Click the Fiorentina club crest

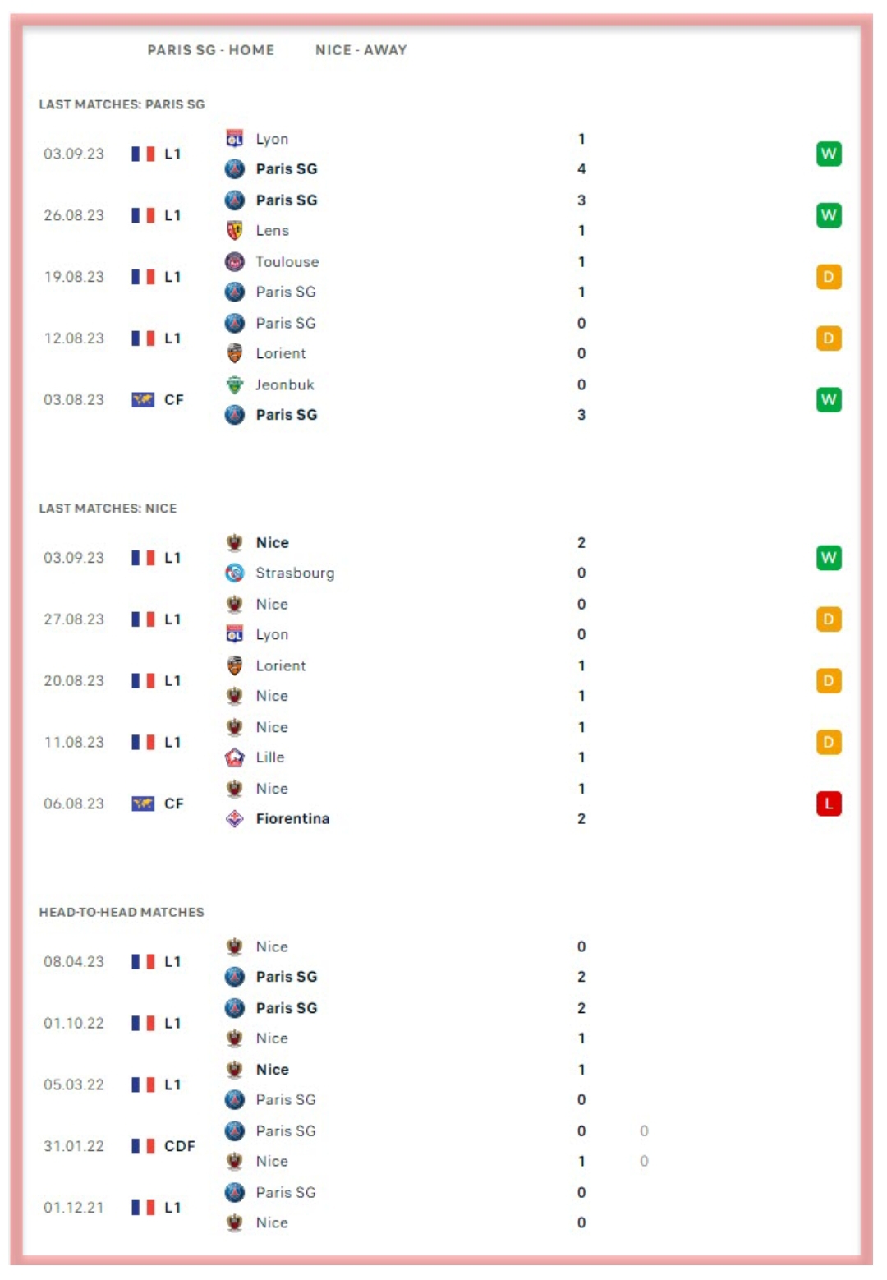[x=235, y=818]
